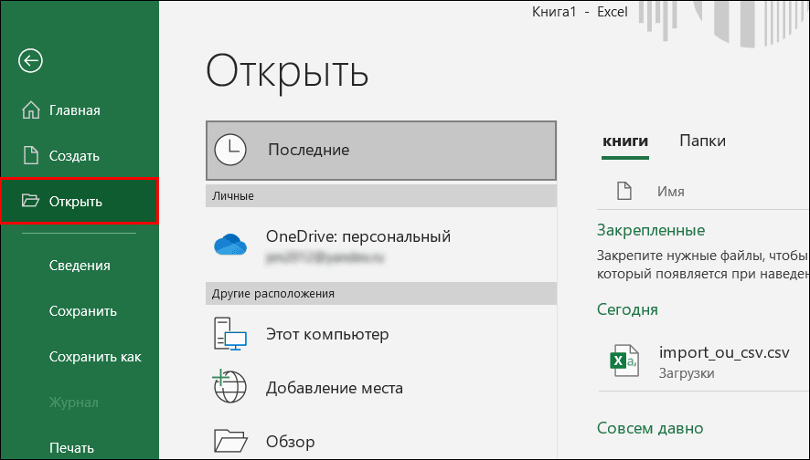Switch to the Папки tab
The width and height of the screenshot is (810, 460).
(702, 141)
